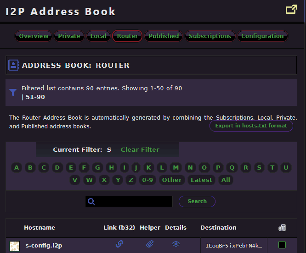The image size is (306, 253).
Task: Switch to the Overview tab
Action: click(x=34, y=36)
